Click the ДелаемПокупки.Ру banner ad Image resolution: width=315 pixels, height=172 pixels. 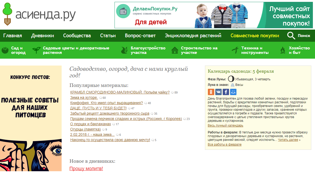[213, 15]
